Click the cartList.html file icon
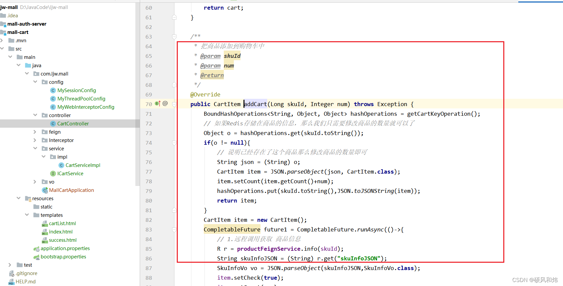563x286 pixels. 45,223
